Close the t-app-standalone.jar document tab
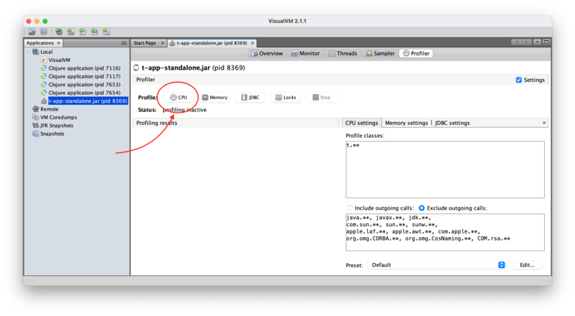575x316 pixels. click(x=252, y=43)
